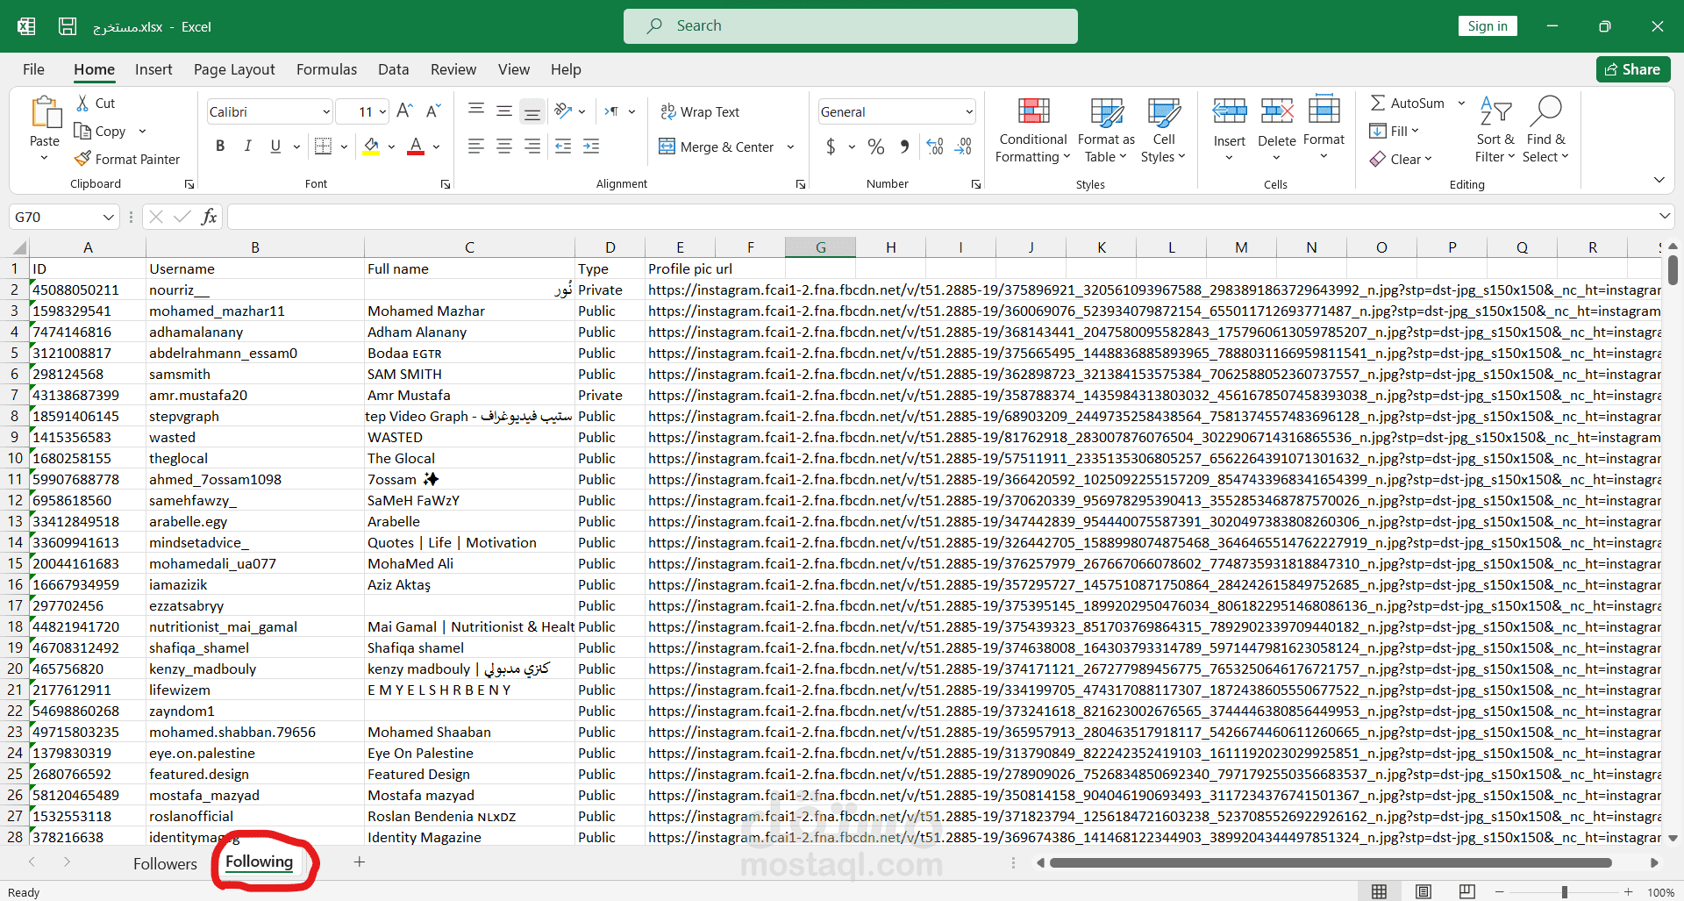The height and width of the screenshot is (901, 1684).
Task: Click the Clear button
Action: click(1400, 159)
